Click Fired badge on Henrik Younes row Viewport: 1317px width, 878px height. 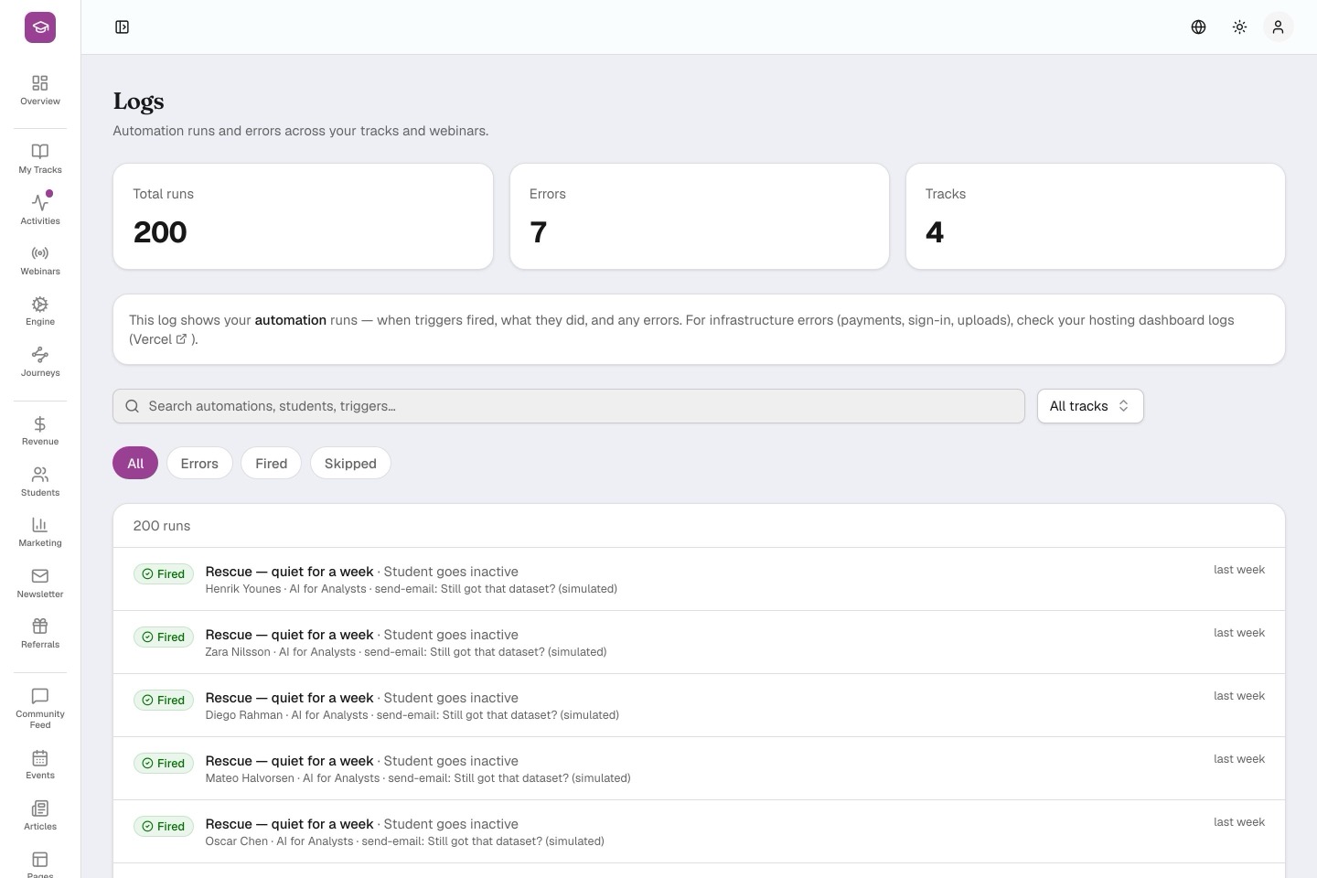pyautogui.click(x=164, y=574)
